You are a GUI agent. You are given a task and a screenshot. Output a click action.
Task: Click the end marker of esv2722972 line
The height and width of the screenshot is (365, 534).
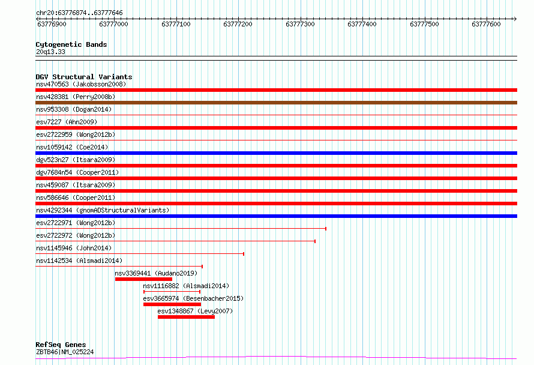[315, 241]
